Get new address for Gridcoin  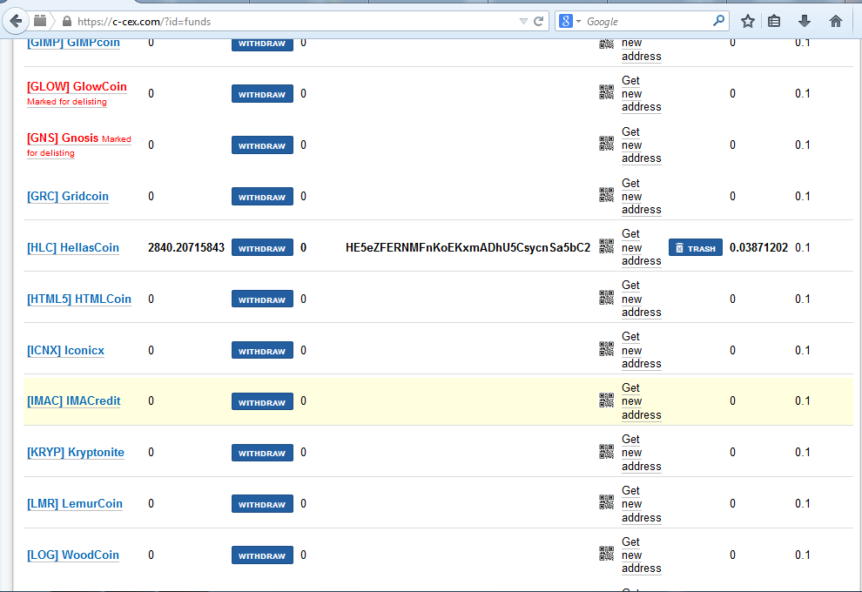(x=641, y=196)
